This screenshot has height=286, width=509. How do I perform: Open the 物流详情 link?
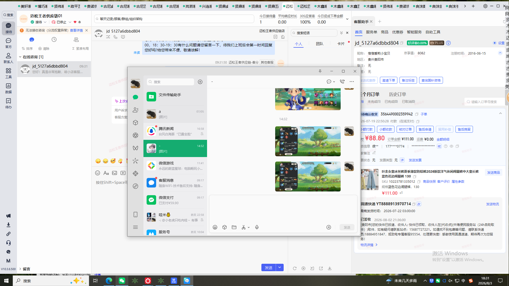(x=368, y=245)
